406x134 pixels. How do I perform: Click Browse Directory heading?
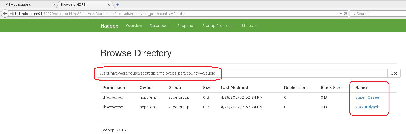pyautogui.click(x=136, y=53)
